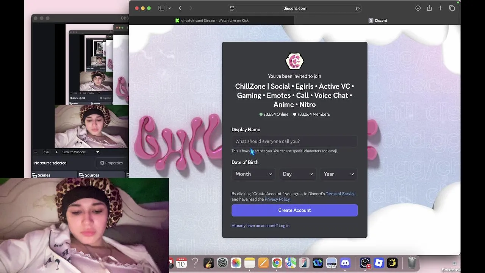485x273 pixels.
Task: Open OBS Studio from the dock
Action: (x=365, y=263)
